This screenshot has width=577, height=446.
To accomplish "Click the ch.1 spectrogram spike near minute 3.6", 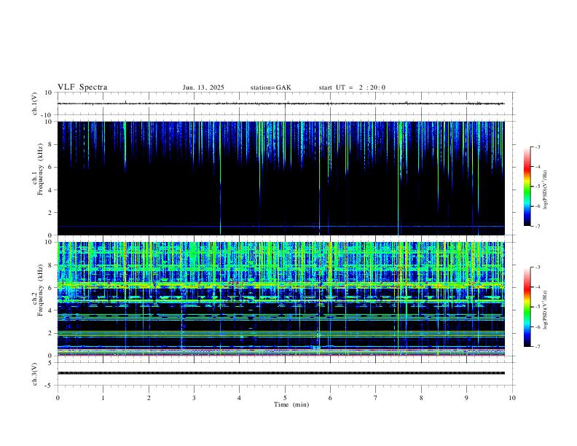I will point(220,178).
